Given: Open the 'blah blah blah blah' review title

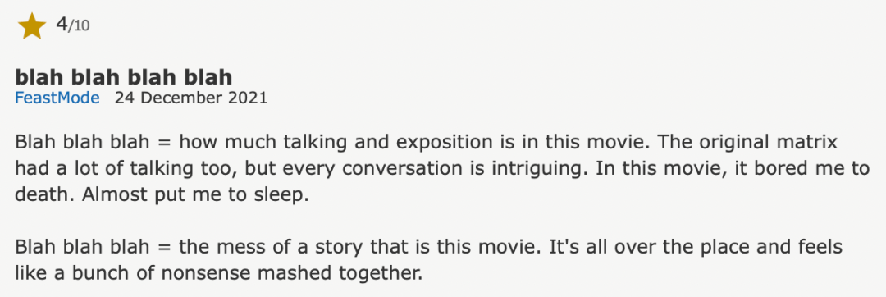Looking at the screenshot, I should coord(124,77).
